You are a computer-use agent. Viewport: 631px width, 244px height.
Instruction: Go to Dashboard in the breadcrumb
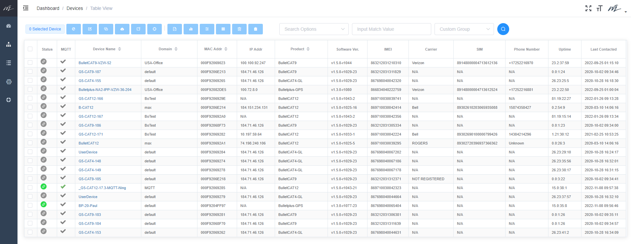(48, 8)
